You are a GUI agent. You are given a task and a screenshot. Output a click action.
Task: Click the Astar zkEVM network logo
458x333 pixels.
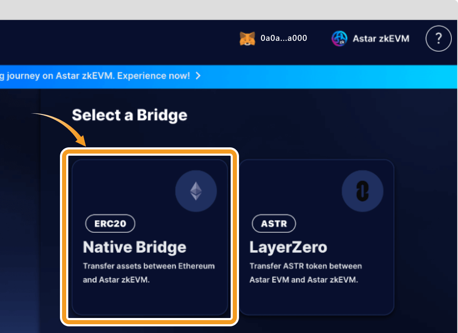tap(339, 38)
